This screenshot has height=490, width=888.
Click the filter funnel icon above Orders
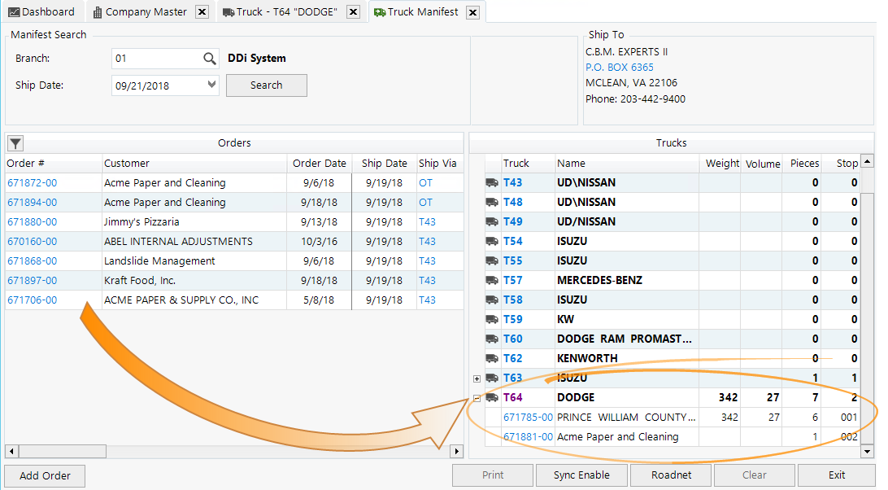pos(15,144)
